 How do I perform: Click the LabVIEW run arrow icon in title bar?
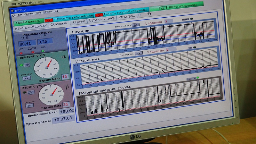tap(12, 10)
